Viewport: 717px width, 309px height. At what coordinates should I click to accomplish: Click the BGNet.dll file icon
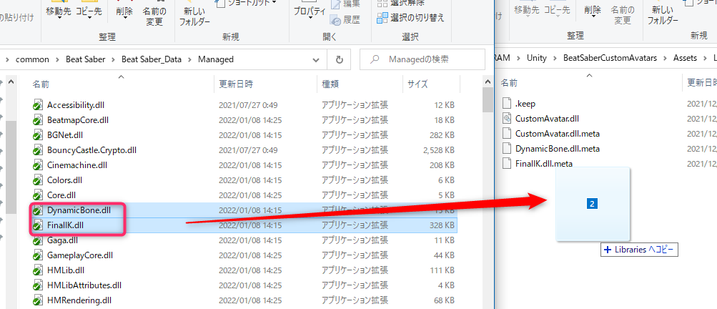tap(37, 135)
